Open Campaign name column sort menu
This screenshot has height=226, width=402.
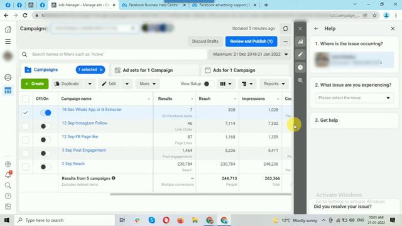149,99
